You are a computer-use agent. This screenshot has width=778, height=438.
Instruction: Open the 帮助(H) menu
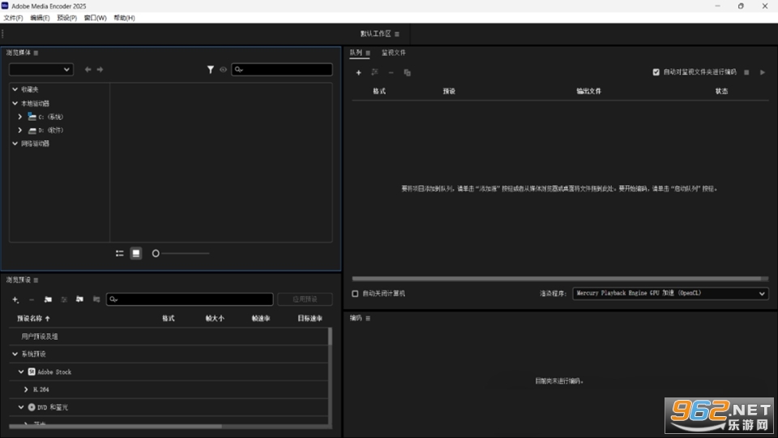(x=124, y=18)
